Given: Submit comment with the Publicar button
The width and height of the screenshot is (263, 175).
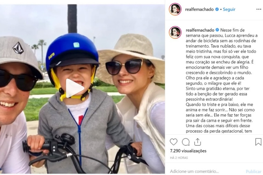Looking at the screenshot, I should coord(254,171).
